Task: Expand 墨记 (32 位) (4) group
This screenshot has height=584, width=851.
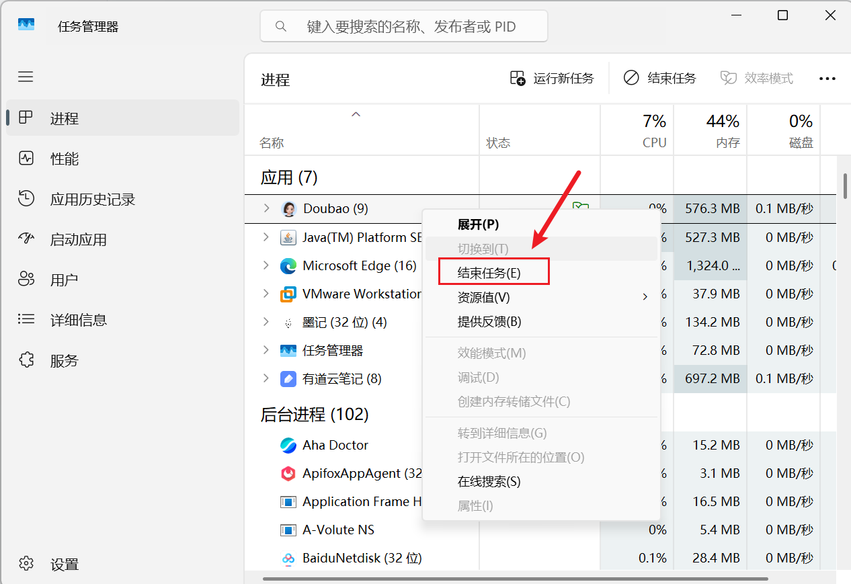Action: [x=266, y=322]
